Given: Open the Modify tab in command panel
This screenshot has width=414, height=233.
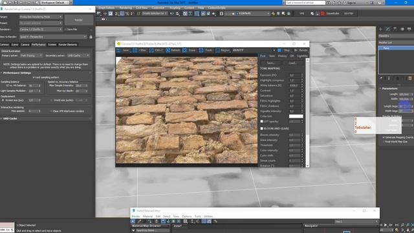Looking at the screenshot, I should click(x=388, y=29).
